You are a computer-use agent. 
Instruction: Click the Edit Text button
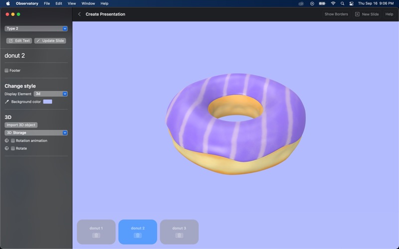(x=19, y=41)
